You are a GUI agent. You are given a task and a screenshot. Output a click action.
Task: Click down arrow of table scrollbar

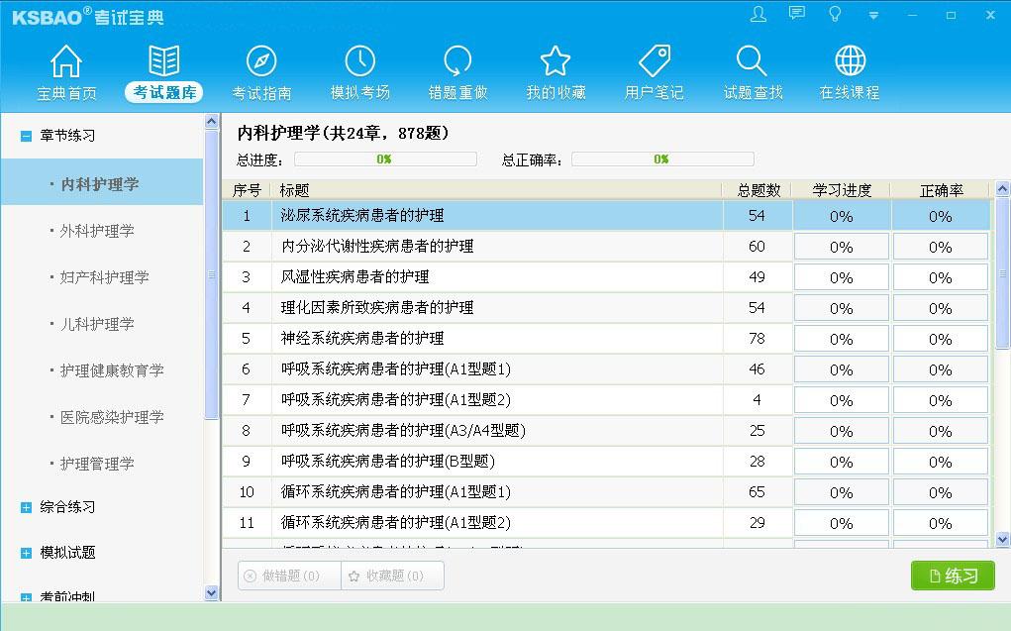pyautogui.click(x=1003, y=540)
